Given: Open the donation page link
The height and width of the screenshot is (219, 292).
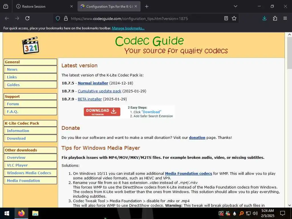Looking at the screenshot, I should point(197,138).
